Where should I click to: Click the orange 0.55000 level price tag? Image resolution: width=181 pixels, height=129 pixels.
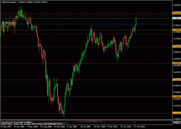[x=177, y=96]
